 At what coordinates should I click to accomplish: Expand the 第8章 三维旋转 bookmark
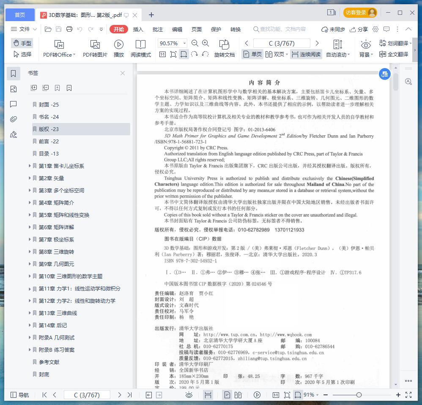[30, 252]
